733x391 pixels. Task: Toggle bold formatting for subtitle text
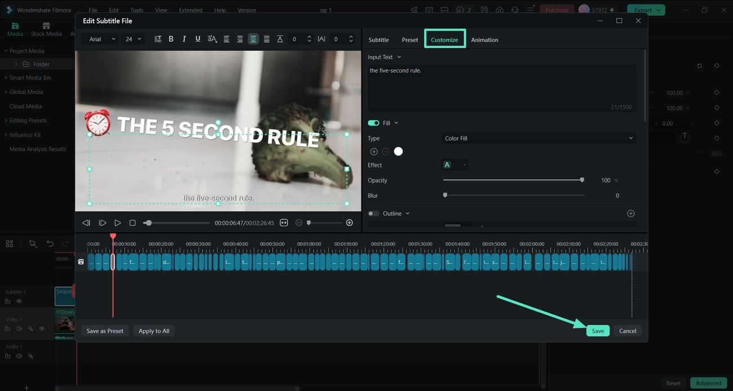click(171, 39)
